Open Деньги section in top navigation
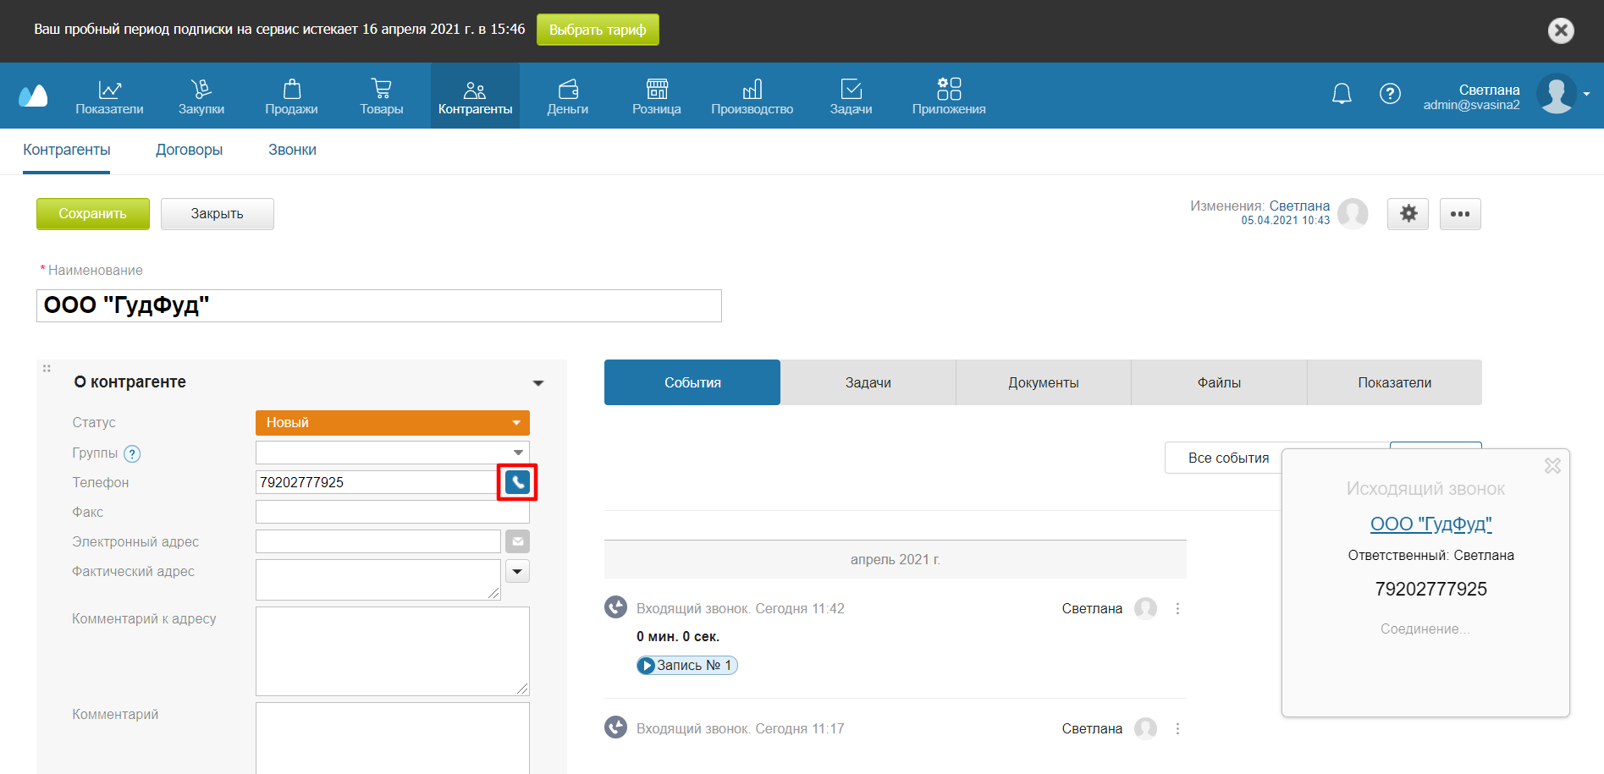1604x774 pixels. tap(567, 96)
